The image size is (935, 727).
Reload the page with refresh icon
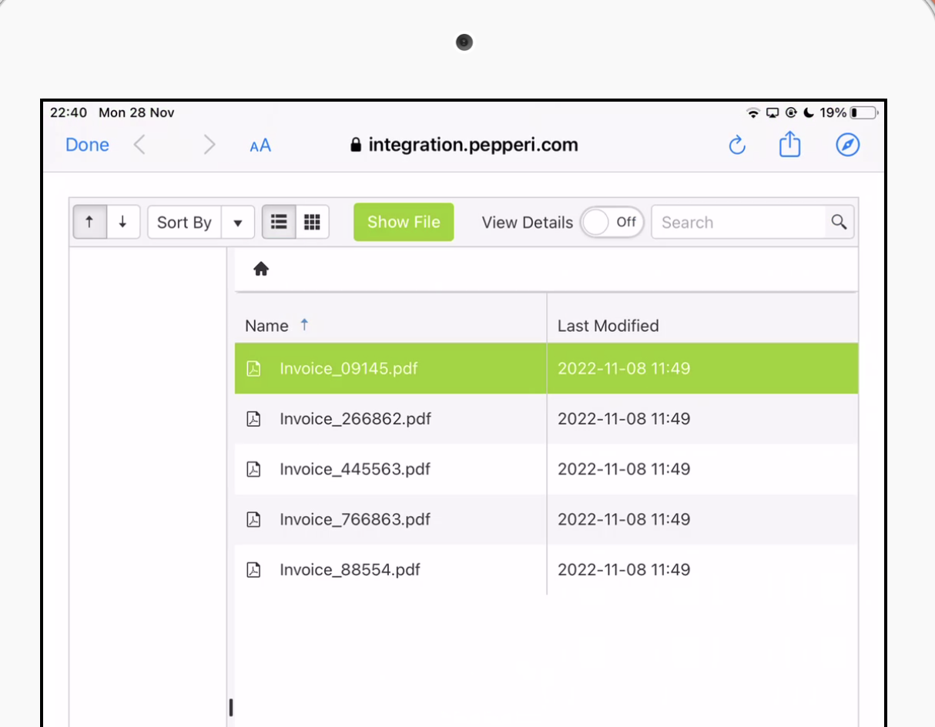[x=737, y=145]
